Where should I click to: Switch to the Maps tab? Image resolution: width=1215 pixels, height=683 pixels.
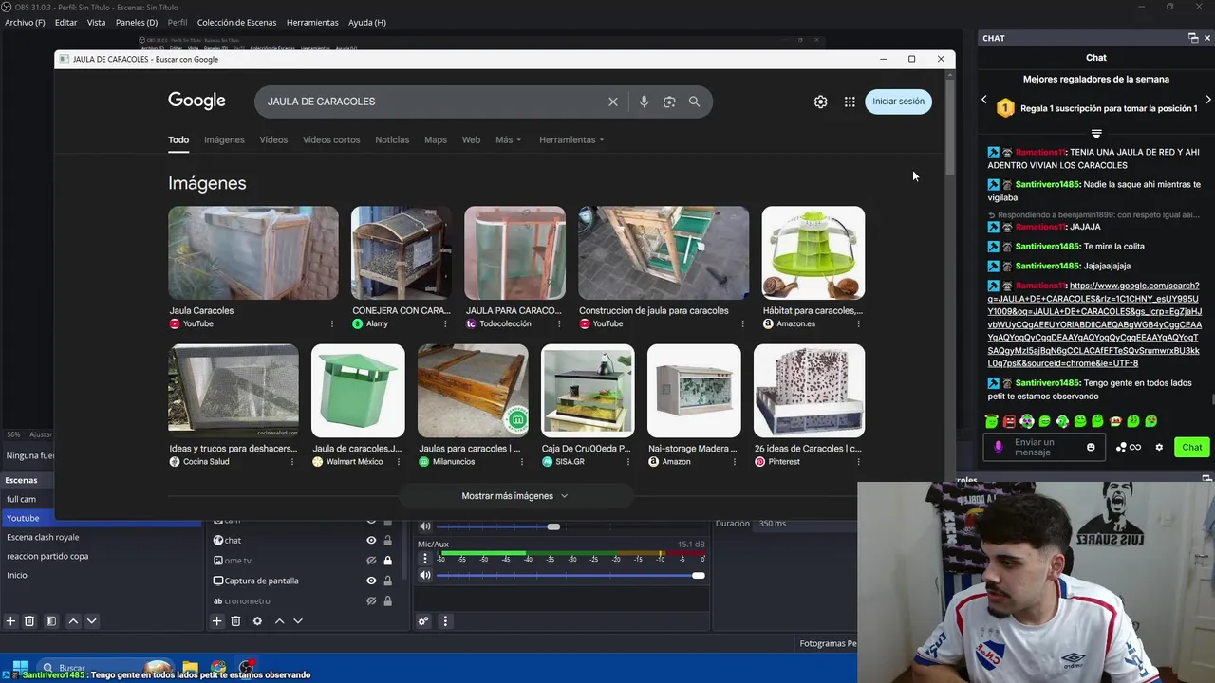point(436,139)
